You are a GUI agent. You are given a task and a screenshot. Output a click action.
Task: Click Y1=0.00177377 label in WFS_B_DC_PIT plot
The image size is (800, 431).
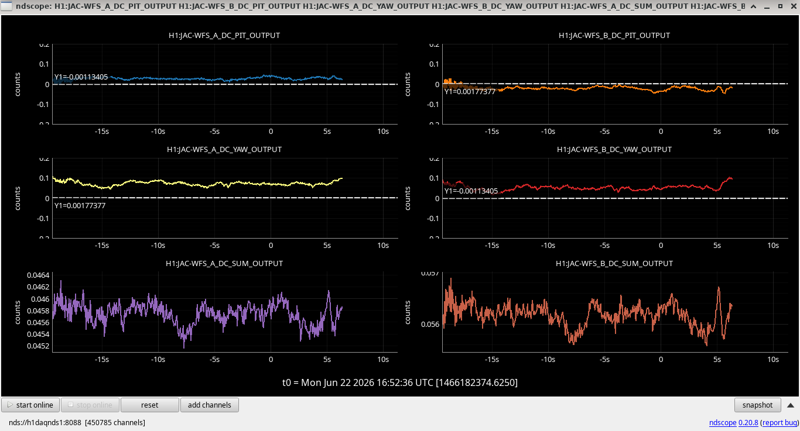(470, 91)
